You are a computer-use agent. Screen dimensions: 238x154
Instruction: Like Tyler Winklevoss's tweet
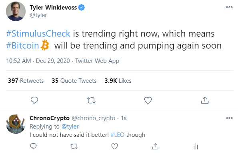(148, 100)
